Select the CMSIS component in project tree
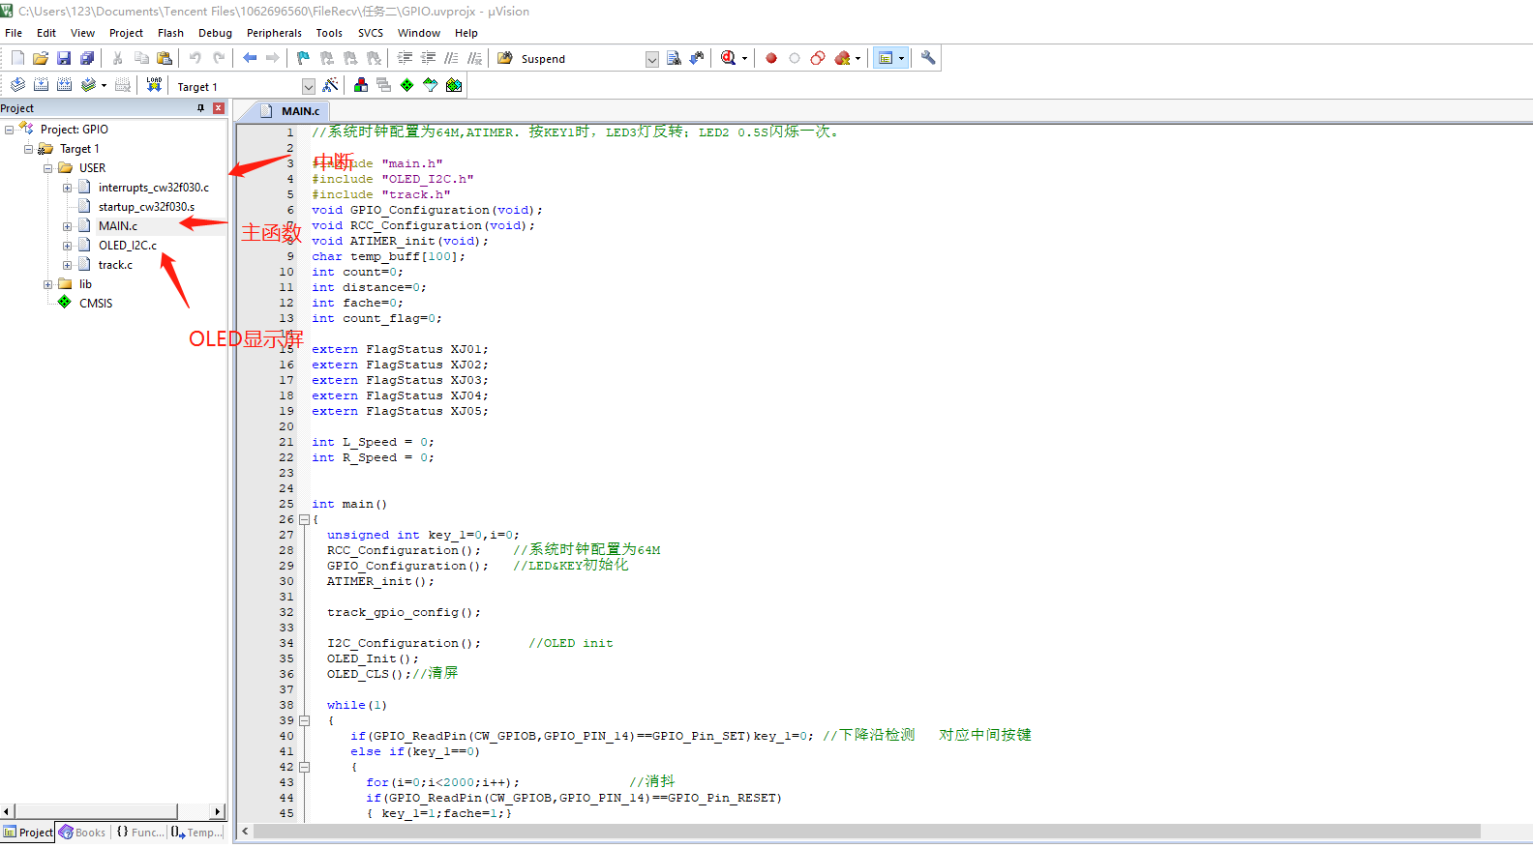This screenshot has height=848, width=1533. pos(96,304)
